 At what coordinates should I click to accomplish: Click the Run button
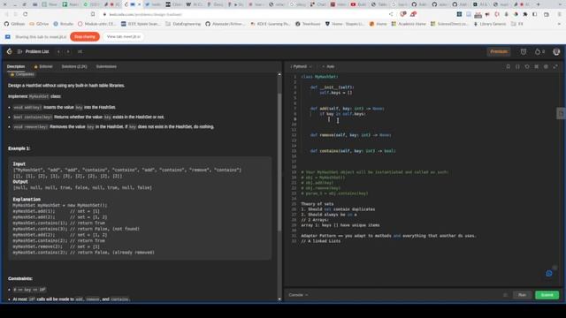522,295
